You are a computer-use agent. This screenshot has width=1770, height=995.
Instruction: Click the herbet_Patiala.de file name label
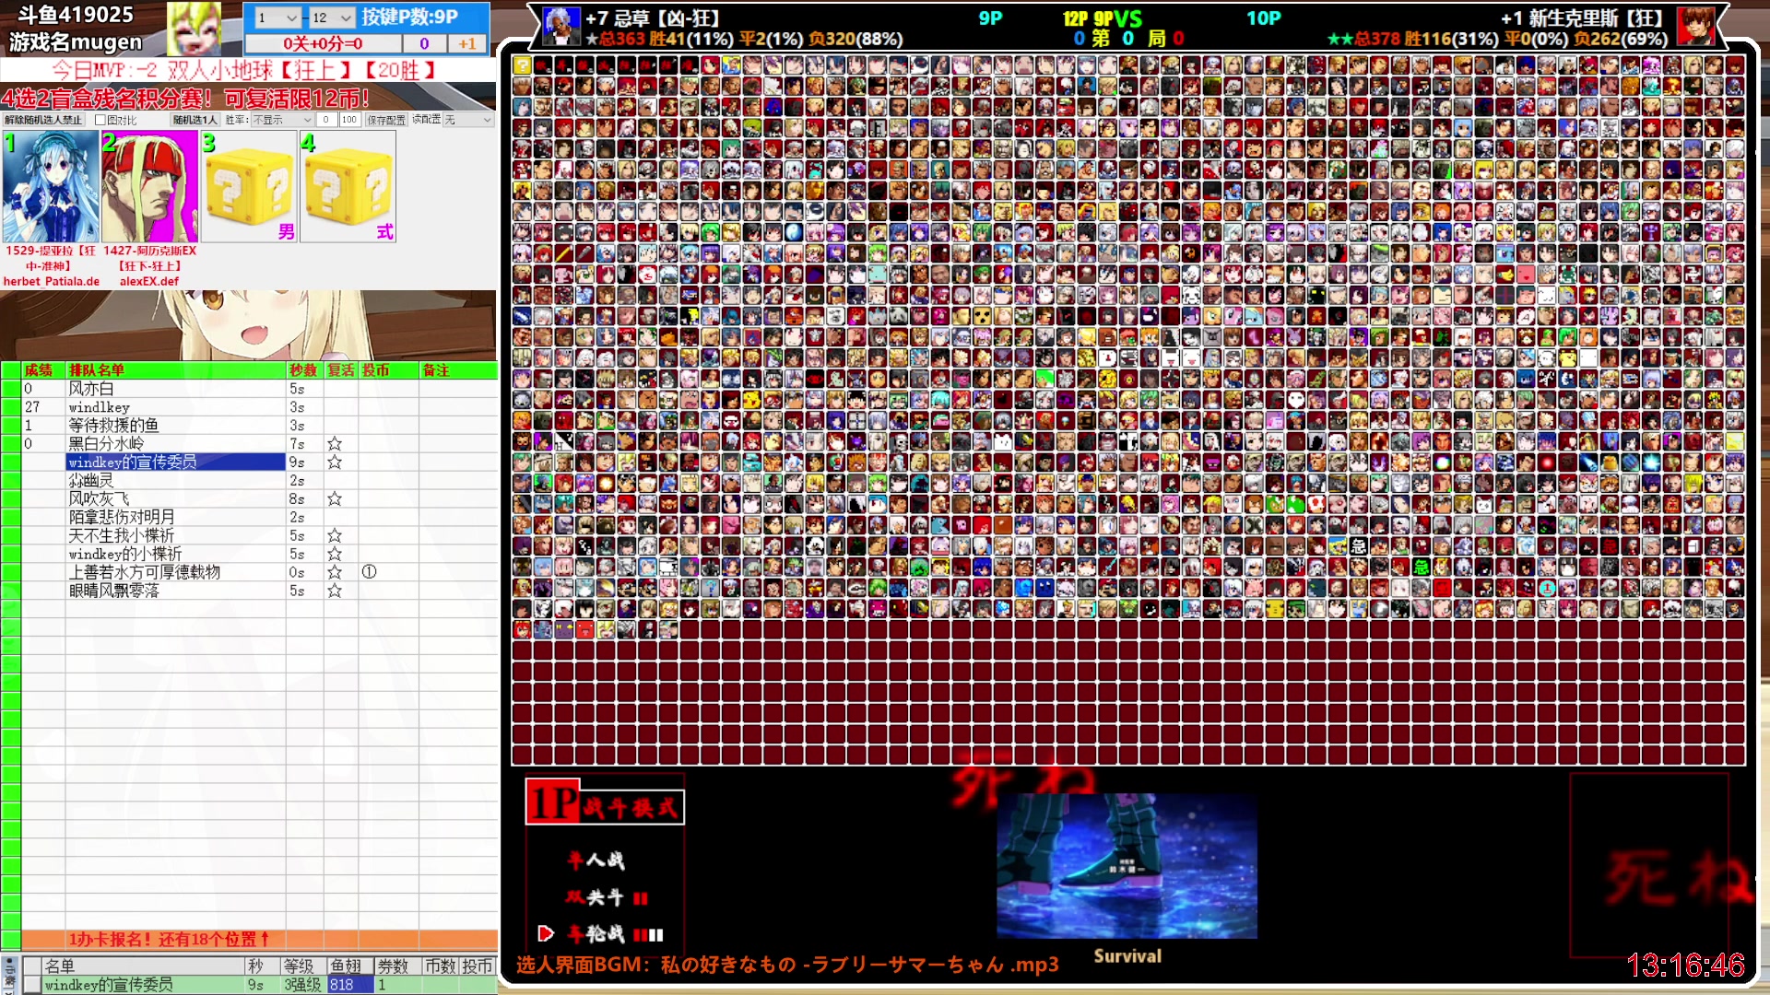point(52,282)
